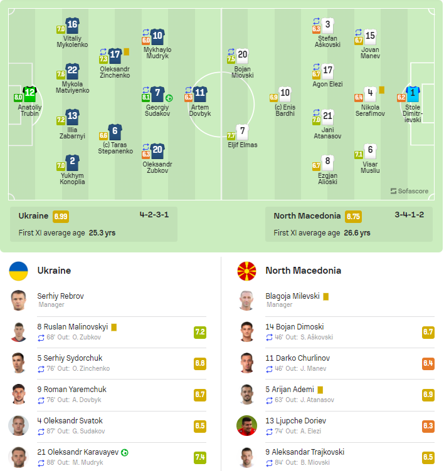444x471 pixels.
Task: Click Anatoliy Trubin's green goalkeeper jersey
Action: point(29,94)
